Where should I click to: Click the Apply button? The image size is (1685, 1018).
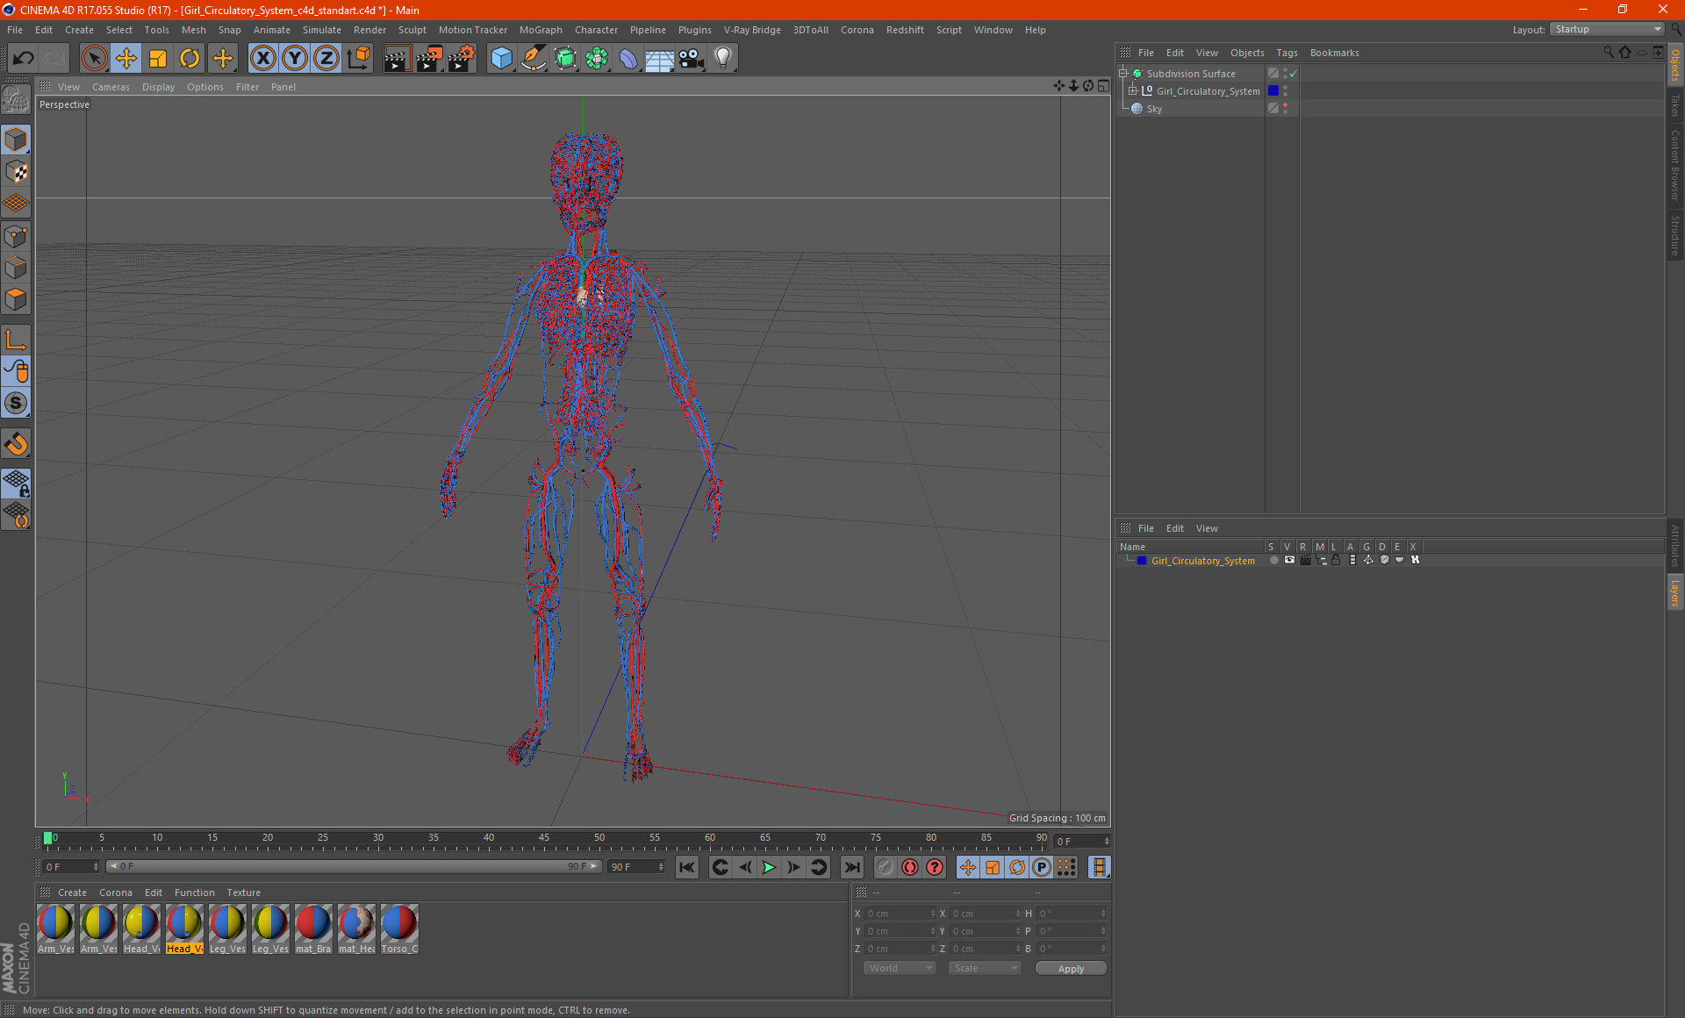(x=1071, y=969)
